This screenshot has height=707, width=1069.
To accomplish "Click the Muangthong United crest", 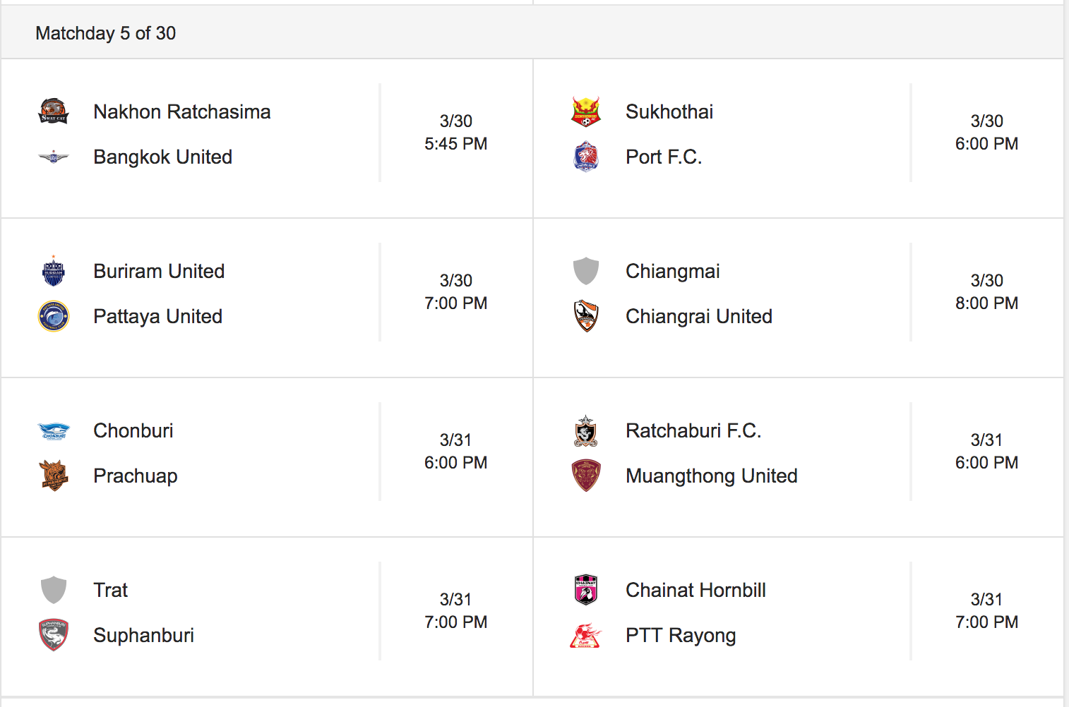I will point(586,476).
